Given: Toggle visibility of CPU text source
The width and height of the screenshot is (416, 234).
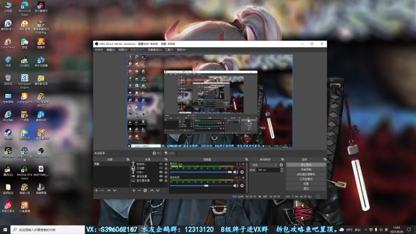Looking at the screenshot, I should click(x=161, y=172).
